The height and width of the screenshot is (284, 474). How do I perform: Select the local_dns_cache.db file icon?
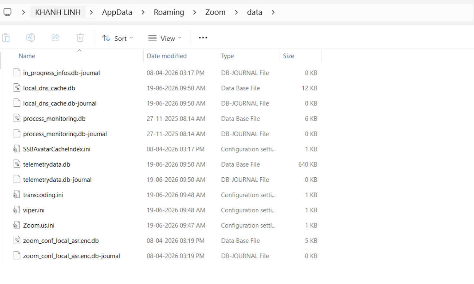(17, 88)
